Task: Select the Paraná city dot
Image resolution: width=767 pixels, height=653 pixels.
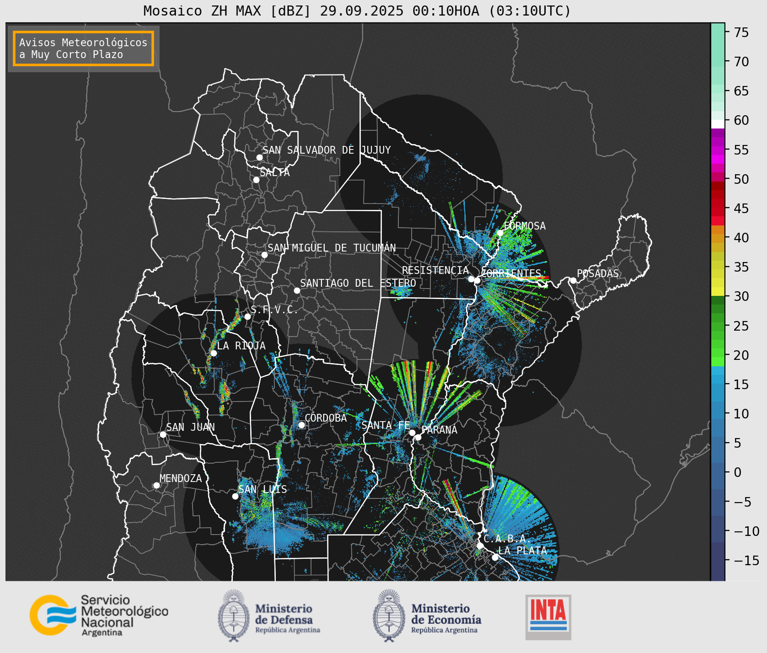Action: click(x=418, y=437)
